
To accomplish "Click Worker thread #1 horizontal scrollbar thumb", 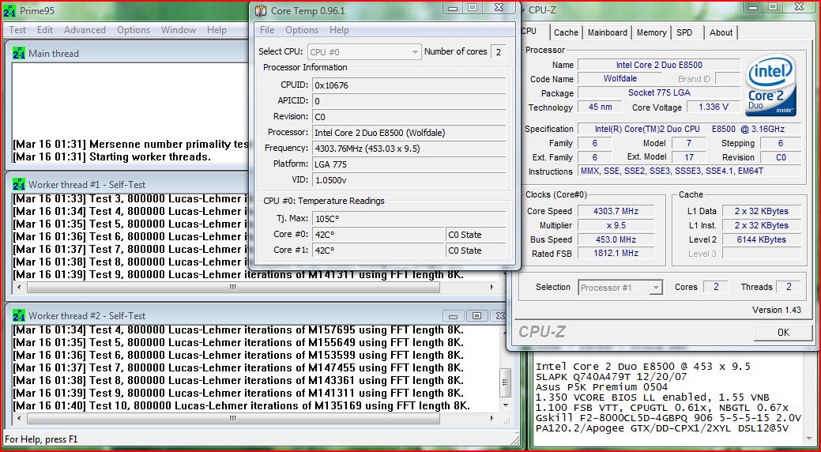I will click(x=234, y=287).
